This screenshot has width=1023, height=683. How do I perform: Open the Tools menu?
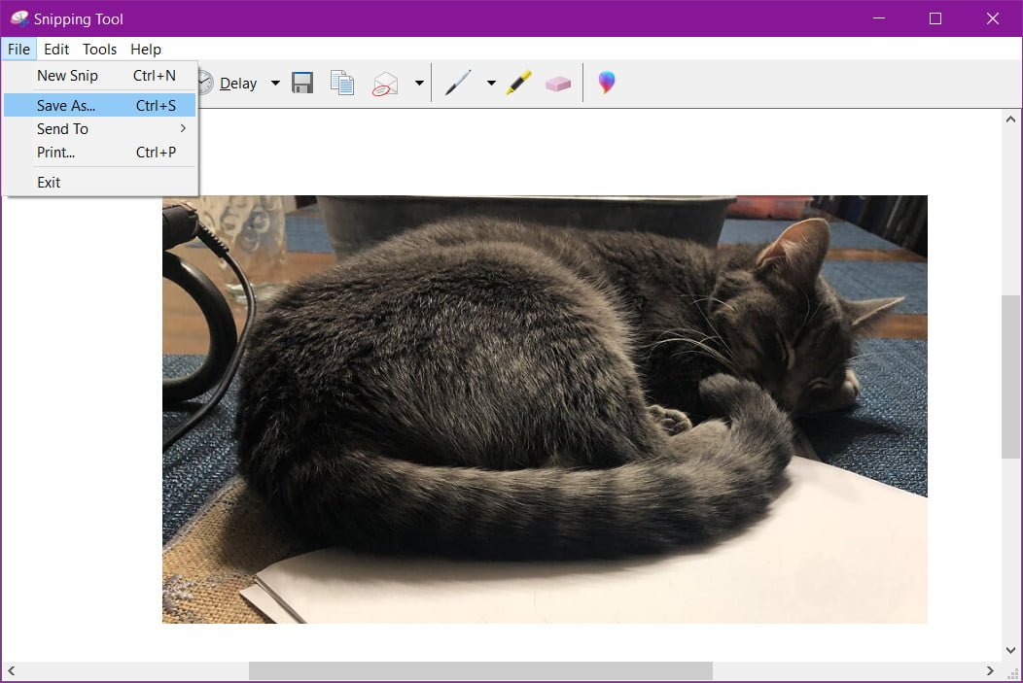99,50
